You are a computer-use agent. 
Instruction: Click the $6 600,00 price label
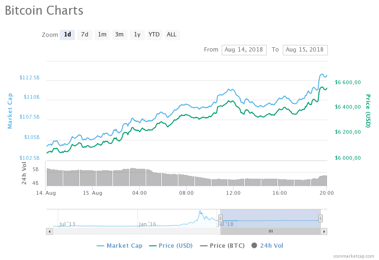point(348,82)
